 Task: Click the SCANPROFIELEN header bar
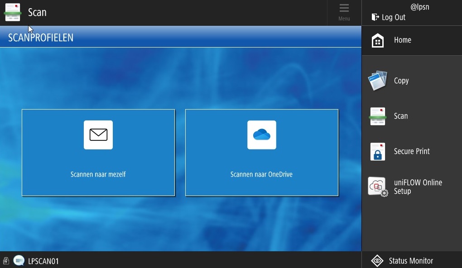point(180,38)
